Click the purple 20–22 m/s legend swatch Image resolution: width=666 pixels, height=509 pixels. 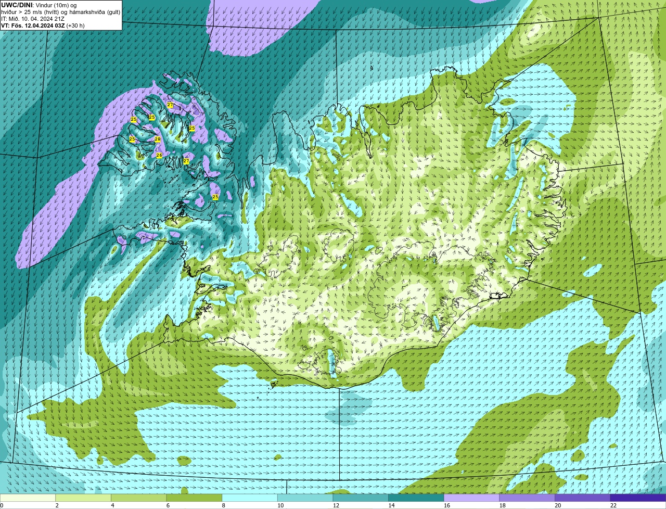click(583, 498)
